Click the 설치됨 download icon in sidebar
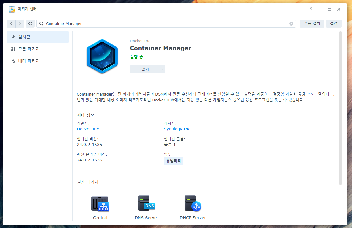 (x=13, y=37)
